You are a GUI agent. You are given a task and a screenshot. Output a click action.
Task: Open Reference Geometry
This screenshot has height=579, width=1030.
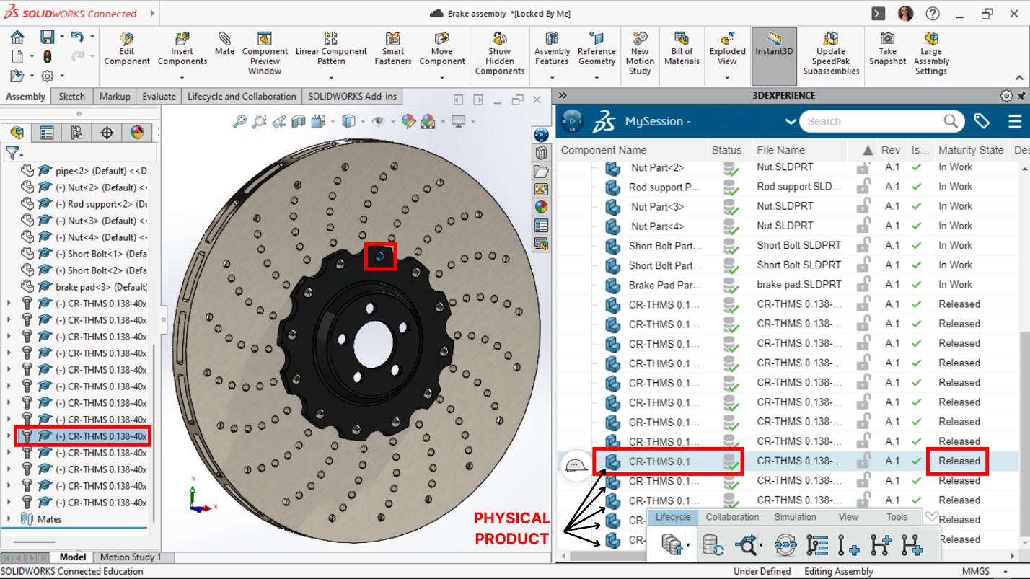(x=597, y=49)
